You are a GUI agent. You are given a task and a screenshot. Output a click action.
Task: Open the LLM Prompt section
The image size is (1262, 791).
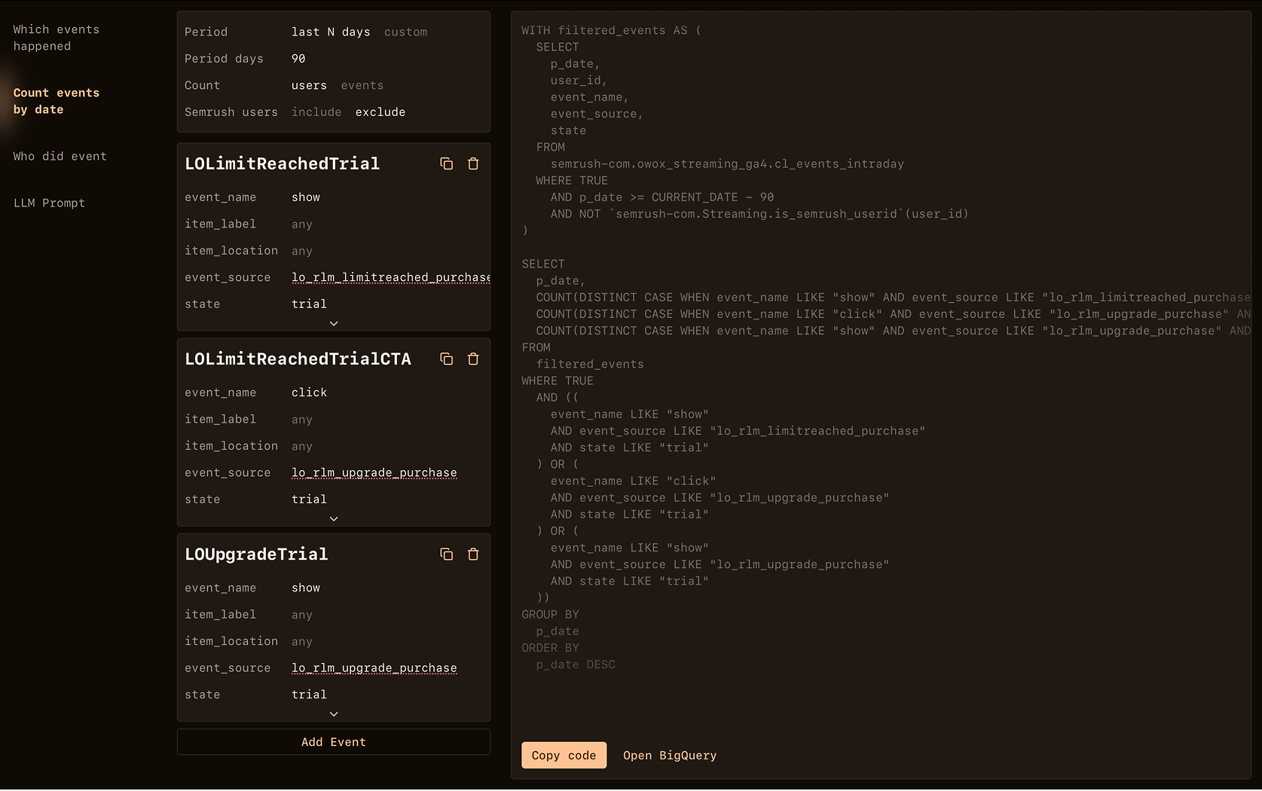[x=49, y=203]
